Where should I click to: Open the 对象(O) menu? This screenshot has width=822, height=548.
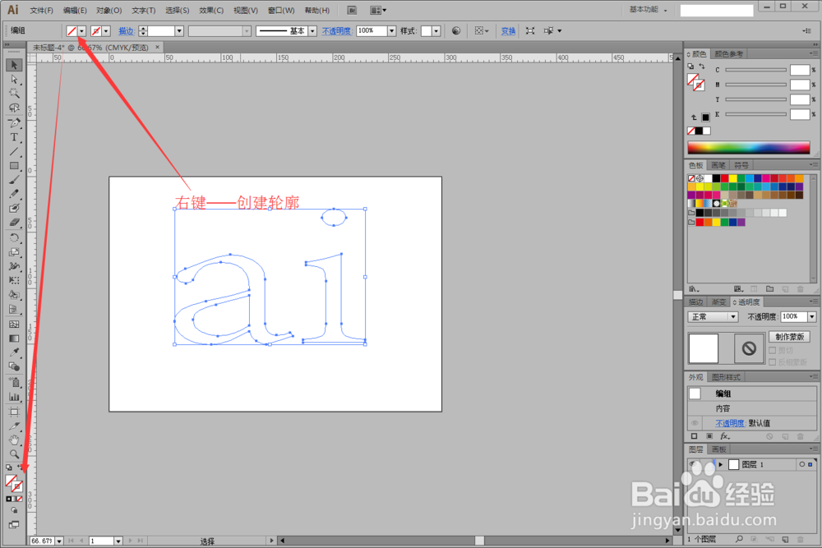[x=109, y=10]
